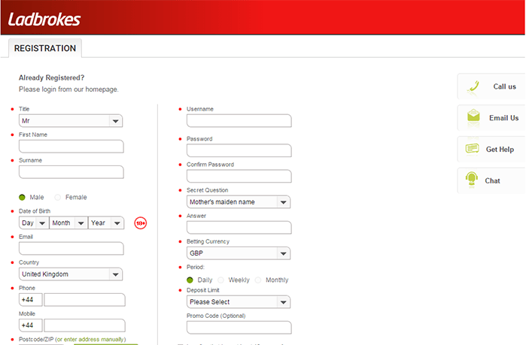Click the Get Help button
The width and height of the screenshot is (526, 345).
[491, 150]
